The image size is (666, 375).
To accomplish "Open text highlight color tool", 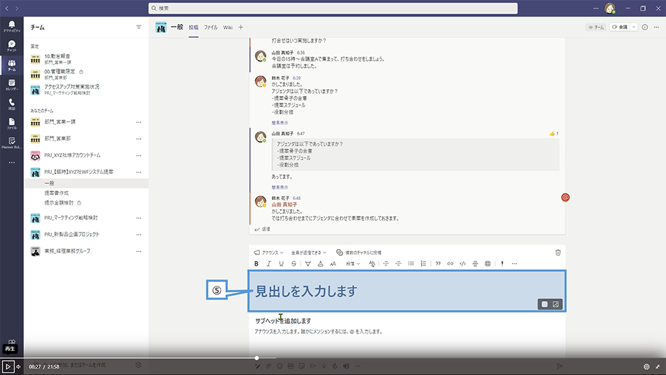I will coord(308,264).
